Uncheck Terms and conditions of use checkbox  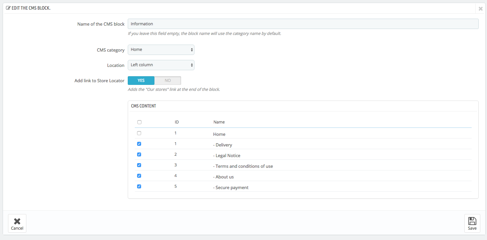point(139,165)
